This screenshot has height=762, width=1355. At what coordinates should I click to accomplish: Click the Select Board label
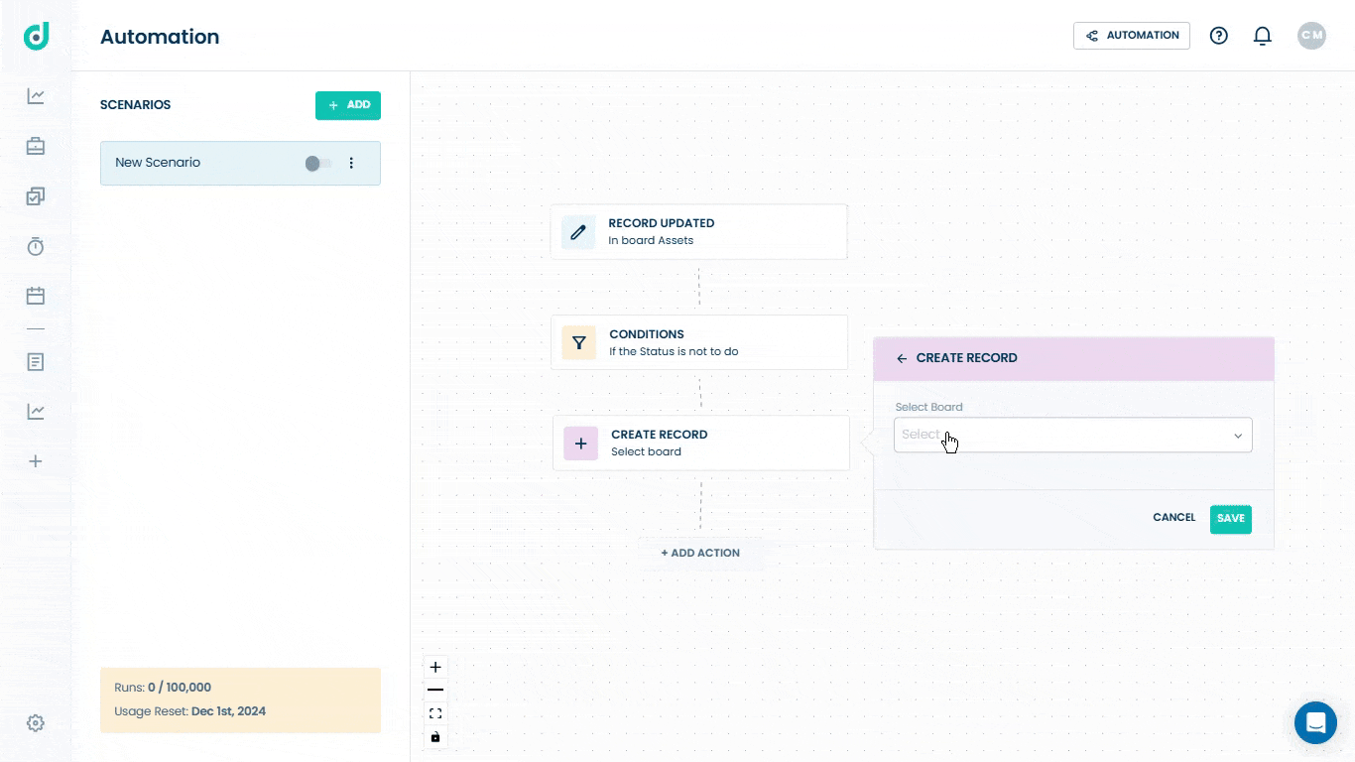pos(928,407)
